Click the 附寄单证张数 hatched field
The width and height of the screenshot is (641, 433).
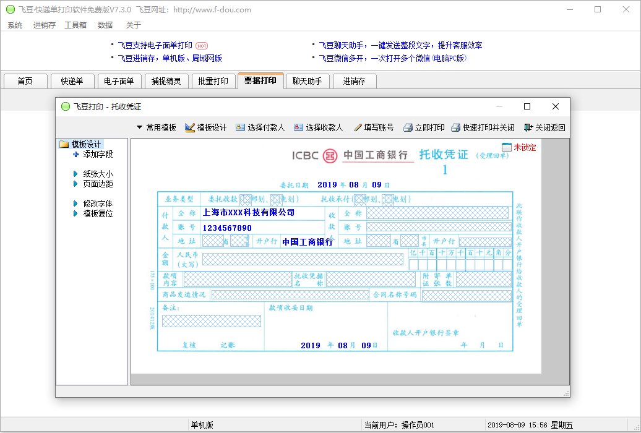[484, 279]
